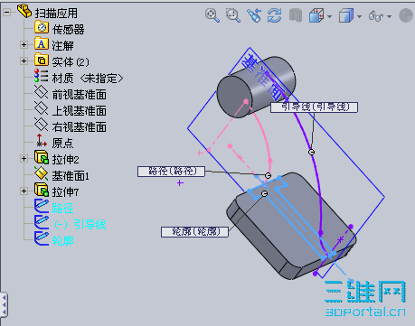
Task: Click the 轮廓(轮廓) callout label
Action: pos(194,232)
